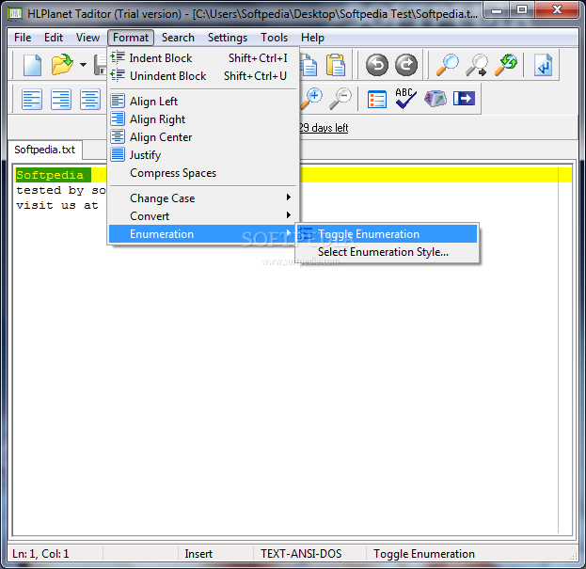586x569 pixels.
Task: Close the open Format menu
Action: click(131, 38)
